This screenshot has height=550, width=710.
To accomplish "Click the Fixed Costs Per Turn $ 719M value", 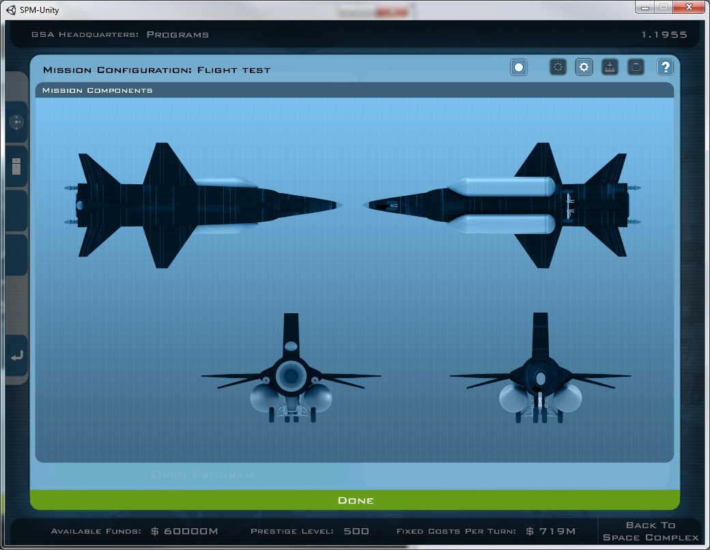I will point(551,531).
